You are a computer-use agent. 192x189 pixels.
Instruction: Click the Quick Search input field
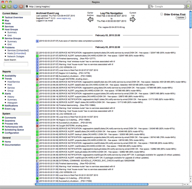pyautogui.click(x=16, y=64)
